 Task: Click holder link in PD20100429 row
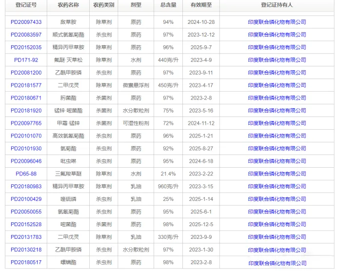277,199
